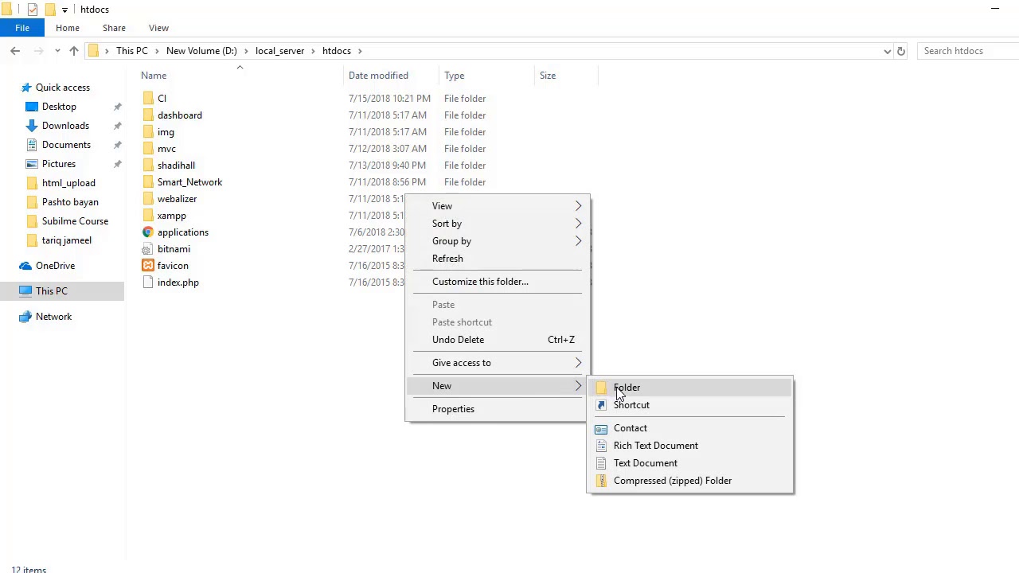The height and width of the screenshot is (573, 1019).
Task: Click the Up one level arrow
Action: click(74, 51)
